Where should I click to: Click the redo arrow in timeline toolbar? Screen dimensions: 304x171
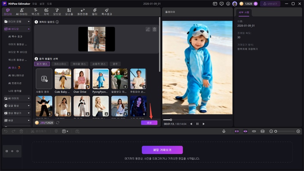coord(14,131)
